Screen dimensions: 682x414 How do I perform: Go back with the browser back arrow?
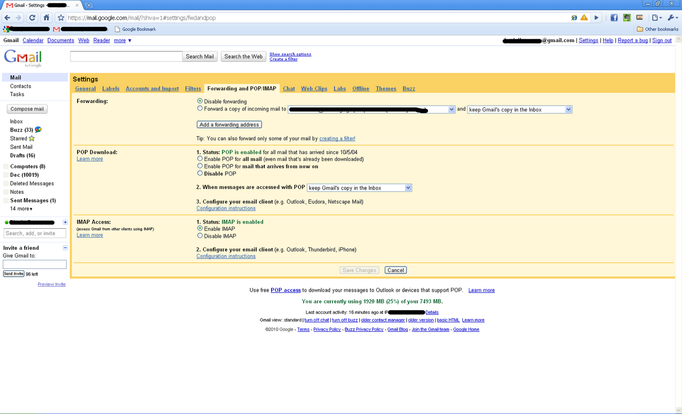[7, 18]
